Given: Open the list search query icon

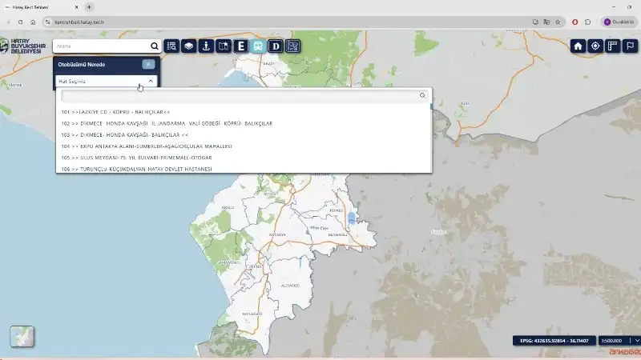Looking at the screenshot, I should click(171, 46).
